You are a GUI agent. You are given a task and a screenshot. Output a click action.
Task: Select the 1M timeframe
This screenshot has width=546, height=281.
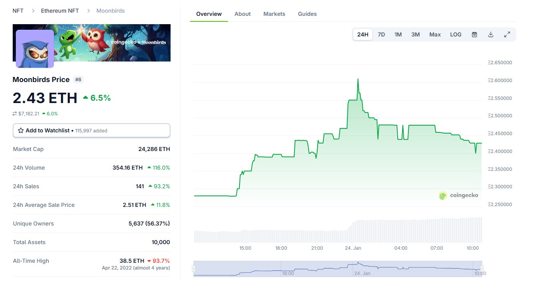pos(398,34)
